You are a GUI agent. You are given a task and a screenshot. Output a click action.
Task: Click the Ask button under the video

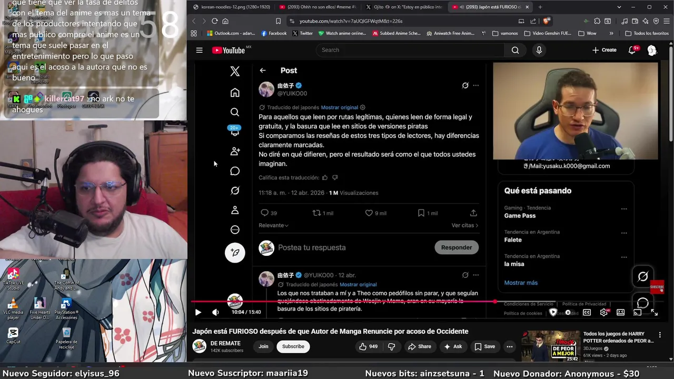453,346
